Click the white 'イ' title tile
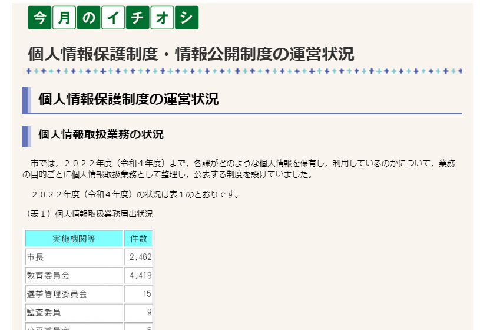 112,18
